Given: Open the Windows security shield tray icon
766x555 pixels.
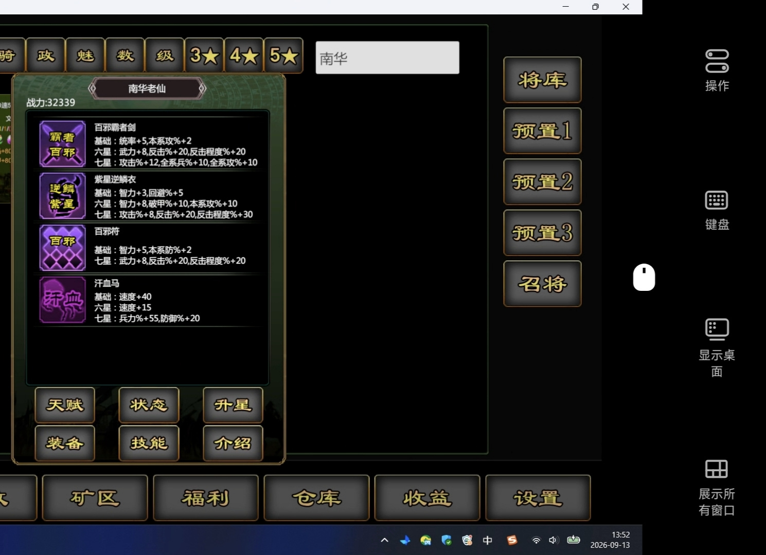Looking at the screenshot, I should coord(447,540).
